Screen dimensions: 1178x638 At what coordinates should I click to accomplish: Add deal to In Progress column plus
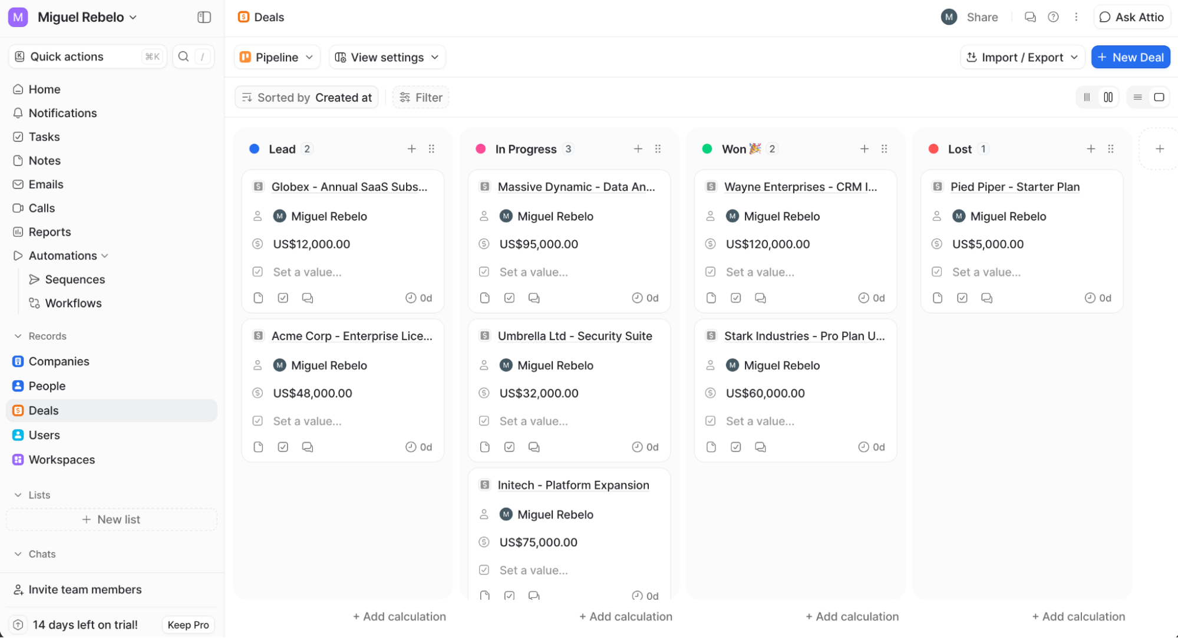[638, 149]
